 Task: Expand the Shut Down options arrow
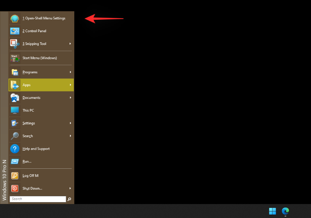(70, 189)
